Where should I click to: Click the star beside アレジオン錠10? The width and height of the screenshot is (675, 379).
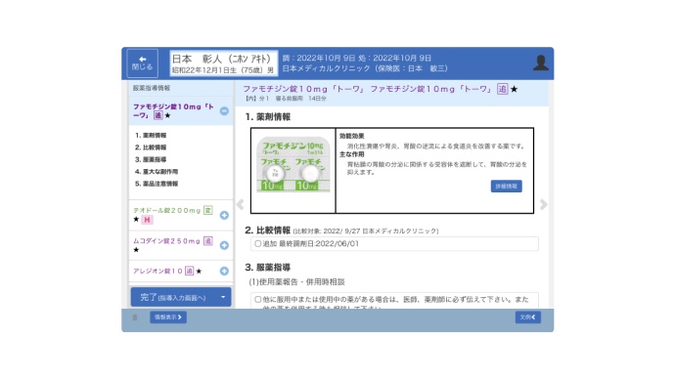point(199,272)
